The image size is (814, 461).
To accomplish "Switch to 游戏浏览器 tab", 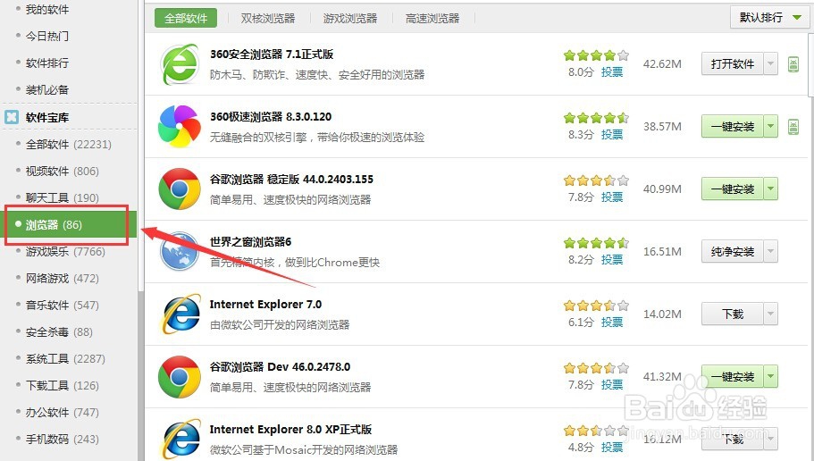I will tap(350, 18).
